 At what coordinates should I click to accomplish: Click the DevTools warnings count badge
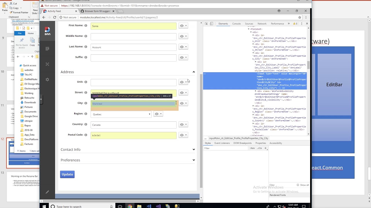pyautogui.click(x=295, y=24)
